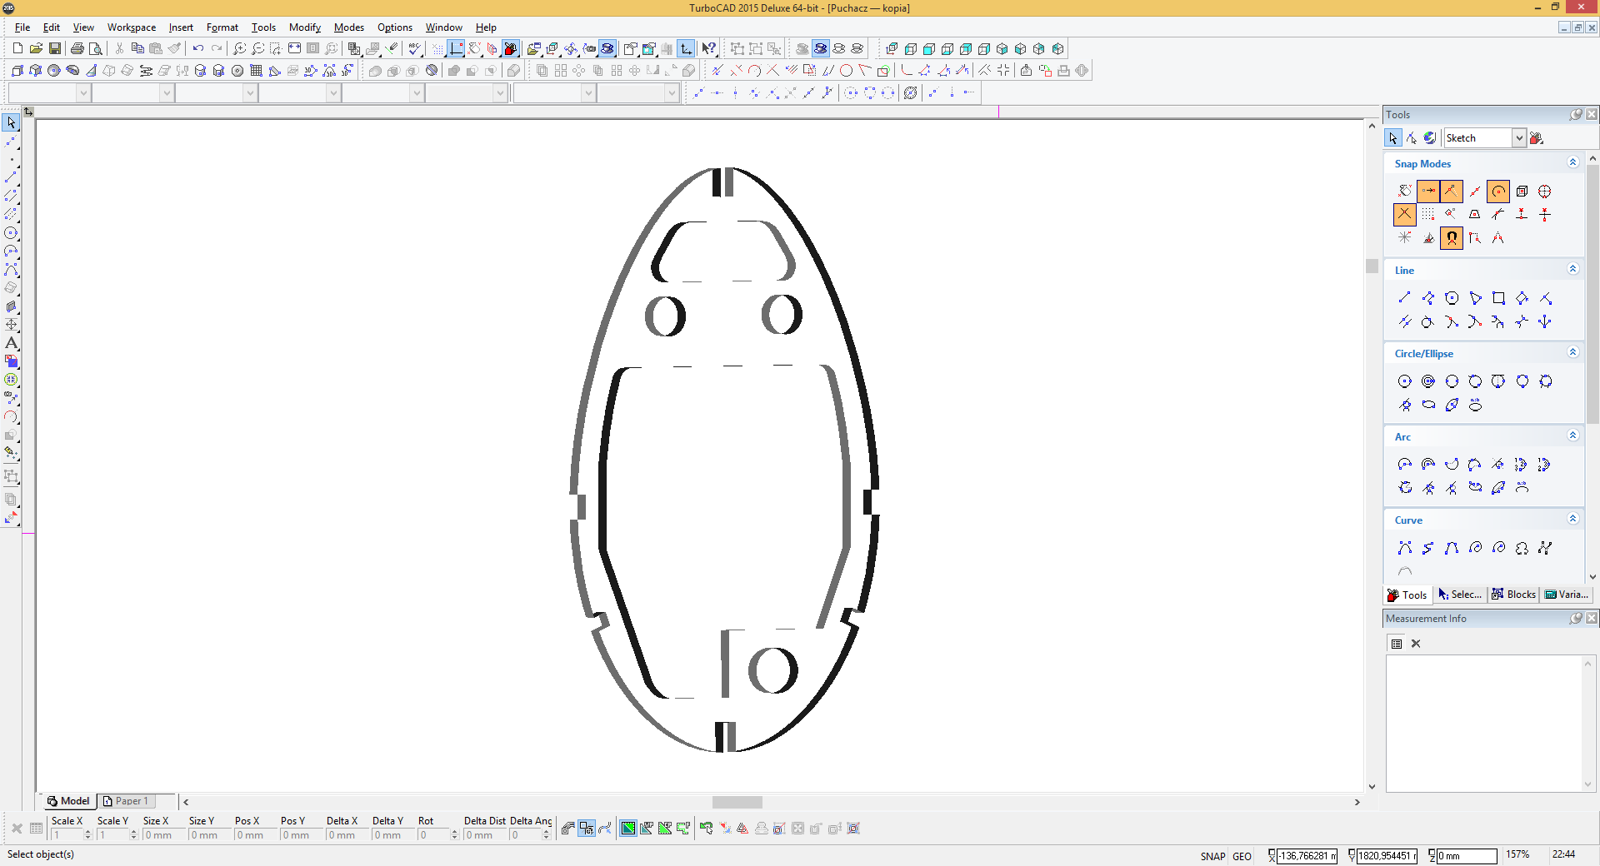Open the Sketch dropdown in Tools panel

tap(1519, 138)
